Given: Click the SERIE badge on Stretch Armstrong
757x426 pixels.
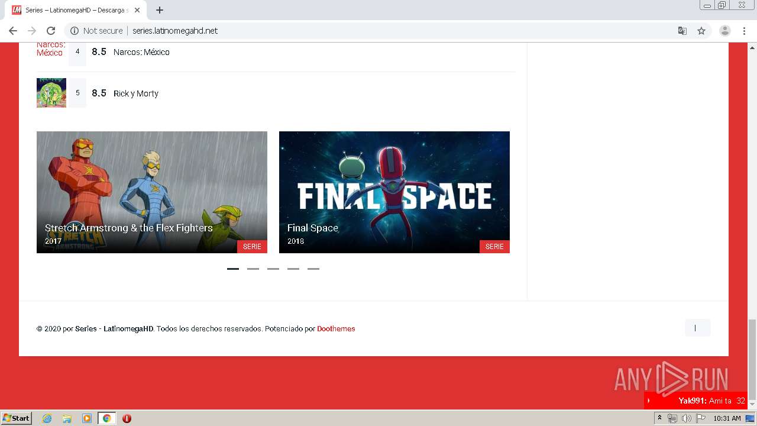Looking at the screenshot, I should point(252,247).
